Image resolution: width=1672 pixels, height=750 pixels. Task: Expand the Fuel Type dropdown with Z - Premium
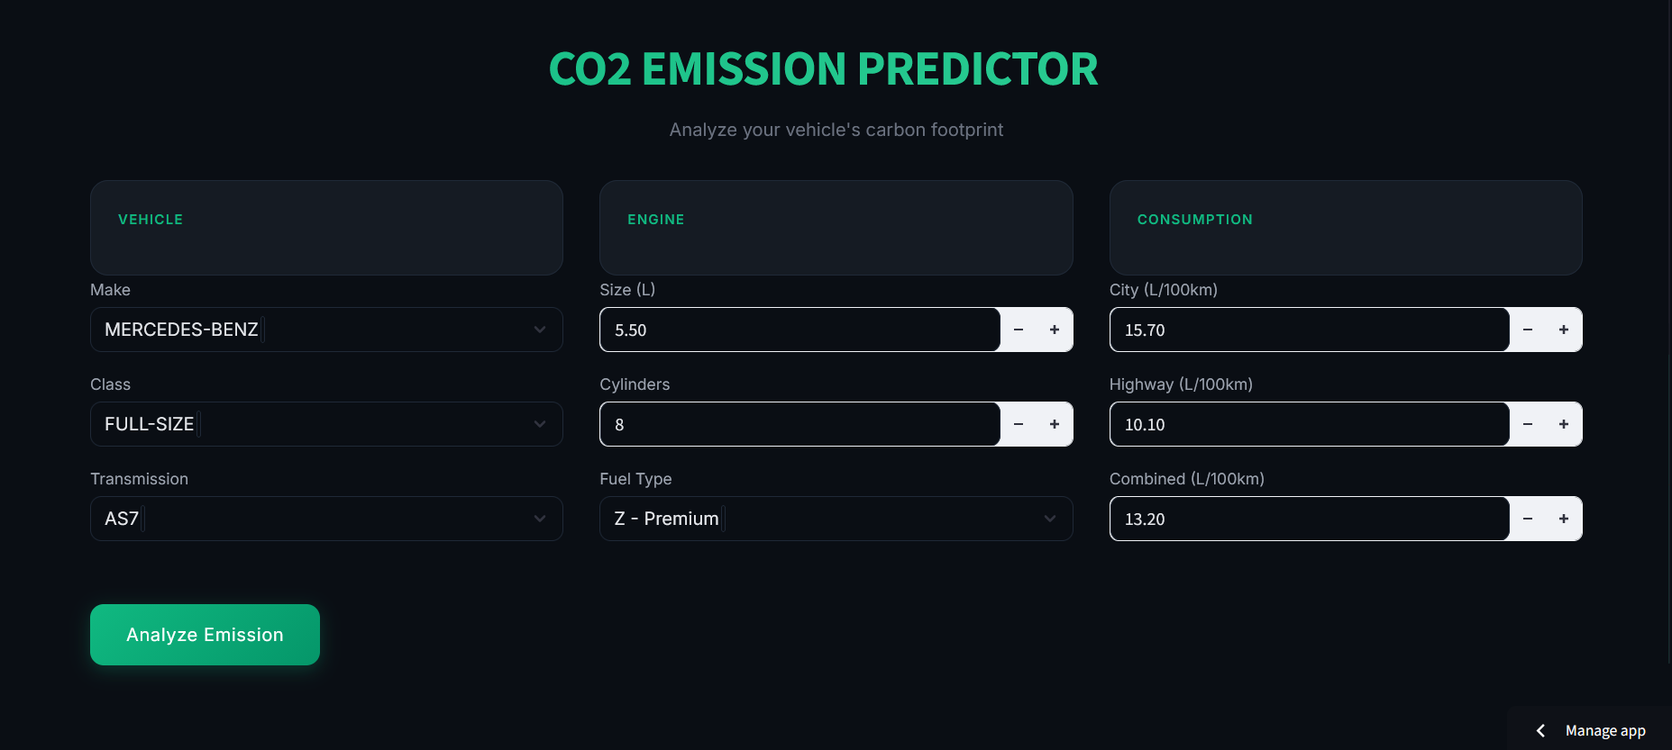pyautogui.click(x=836, y=519)
